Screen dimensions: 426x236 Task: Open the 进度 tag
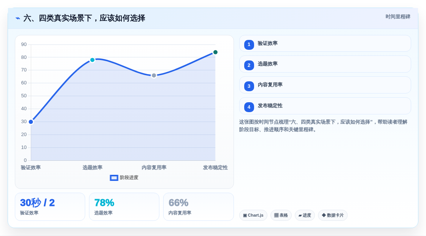click(305, 215)
